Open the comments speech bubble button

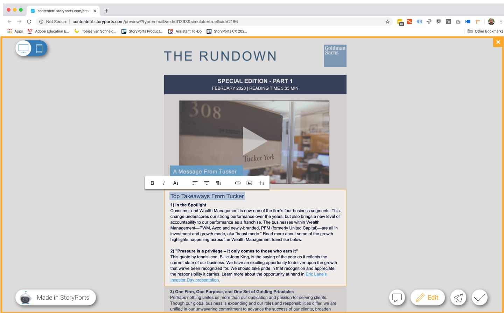tap(397, 298)
